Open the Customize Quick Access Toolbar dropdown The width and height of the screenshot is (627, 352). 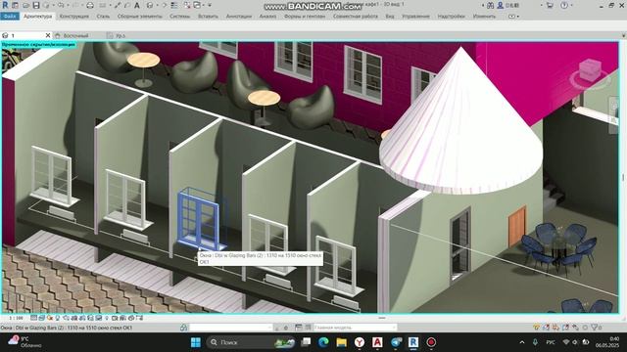pyautogui.click(x=209, y=5)
